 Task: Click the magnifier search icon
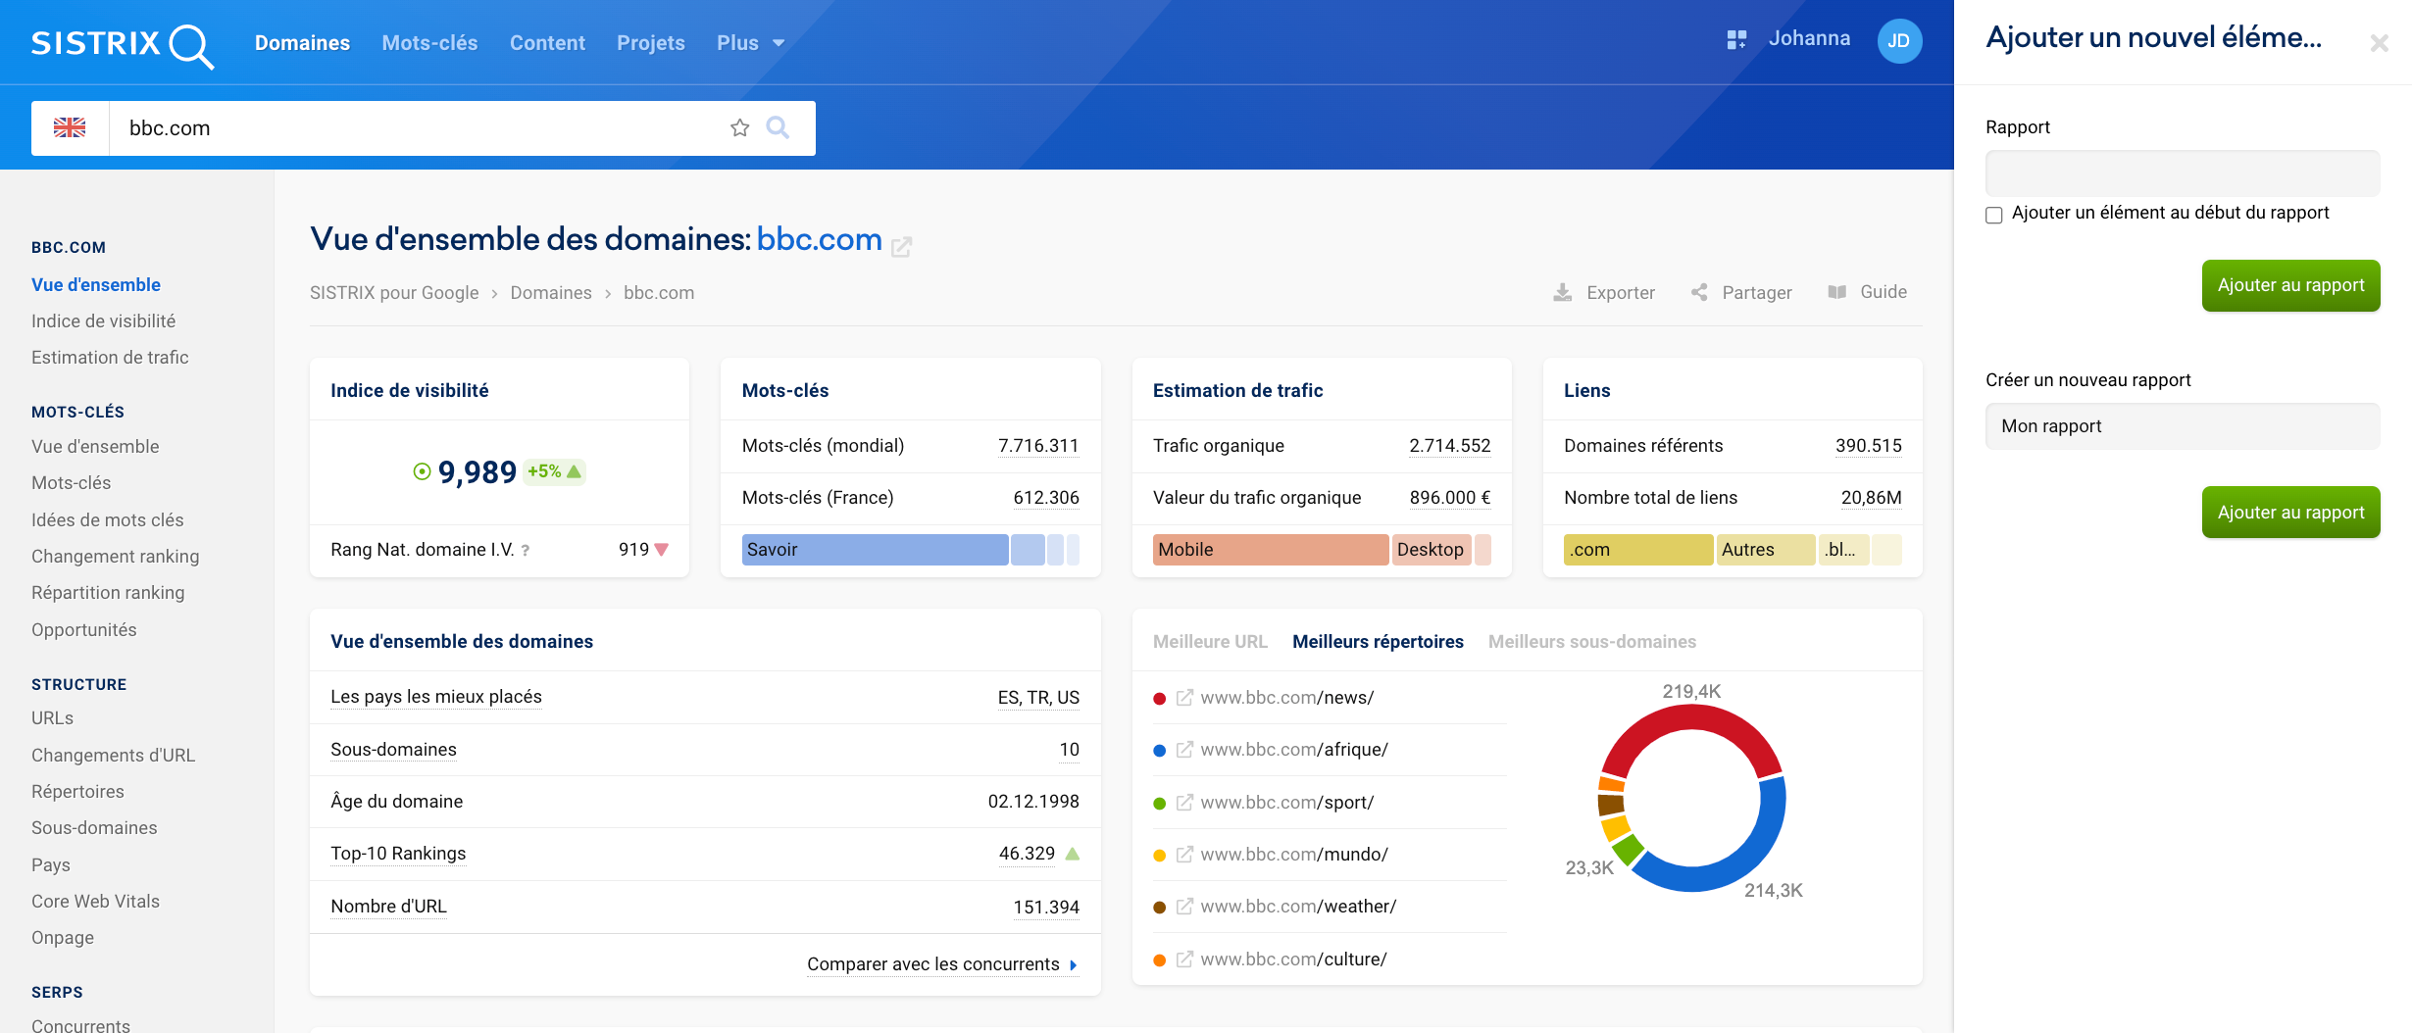click(x=778, y=127)
